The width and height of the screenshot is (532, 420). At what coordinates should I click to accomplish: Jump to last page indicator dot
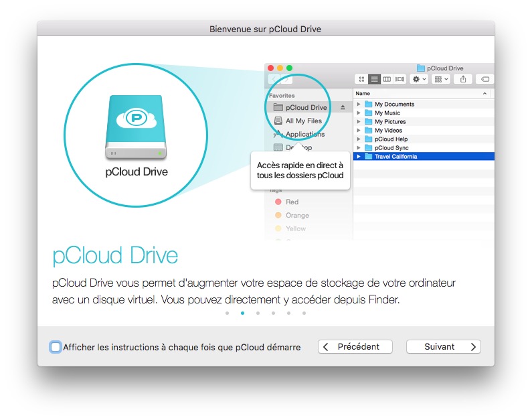coord(304,313)
